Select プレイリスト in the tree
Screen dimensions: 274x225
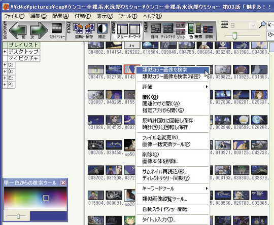point(23,45)
